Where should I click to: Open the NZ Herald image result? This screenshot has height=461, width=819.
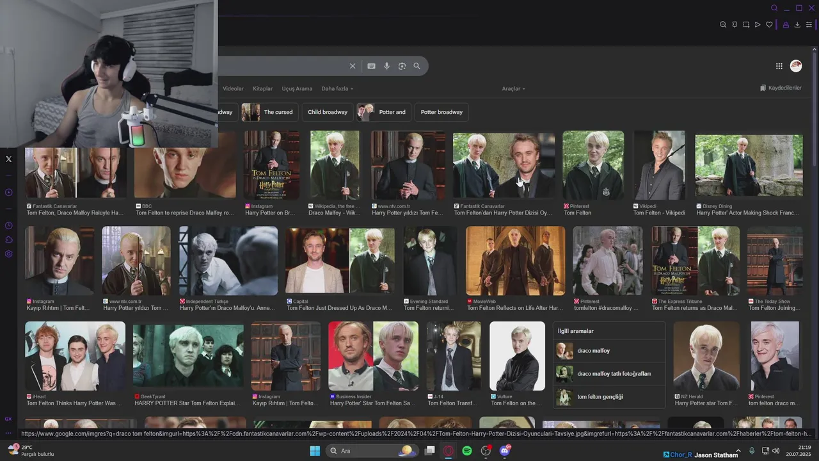click(706, 356)
